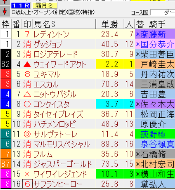The image size is (175, 190).
Task: Select horse サルヴァトーレ
Action: [55, 134]
